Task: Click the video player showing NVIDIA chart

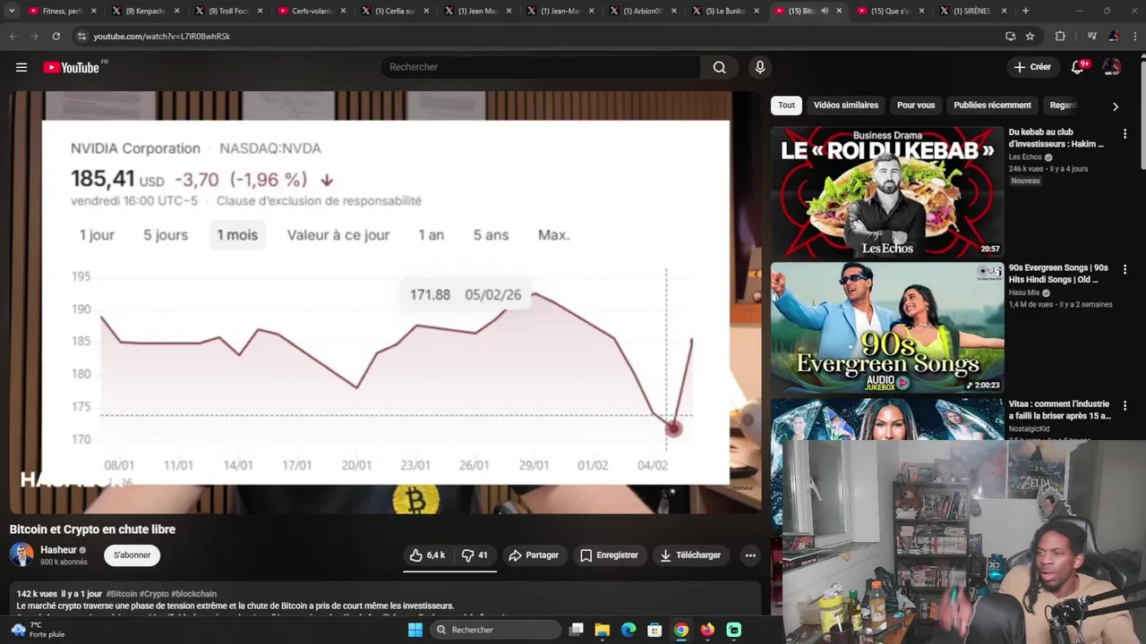Action: point(385,302)
